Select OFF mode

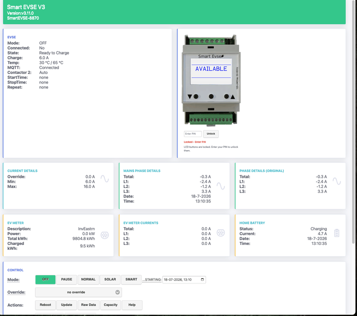click(x=46, y=279)
